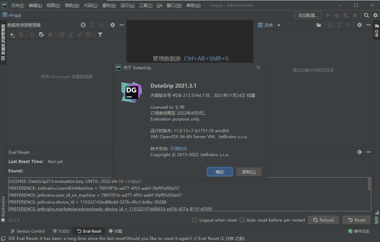Enable Auto reset before per restart checkbox
This screenshot has width=380, height=242.
coord(242,220)
